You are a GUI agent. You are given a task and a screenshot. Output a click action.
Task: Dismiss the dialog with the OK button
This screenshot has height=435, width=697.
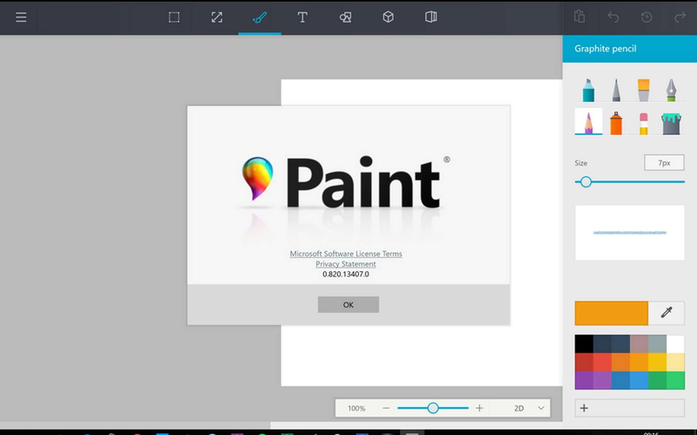348,305
